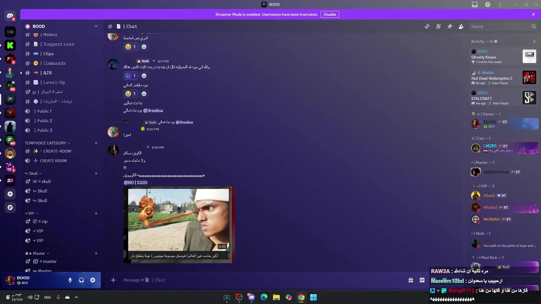Open member abdulrahman profile

pyautogui.click(x=504, y=172)
